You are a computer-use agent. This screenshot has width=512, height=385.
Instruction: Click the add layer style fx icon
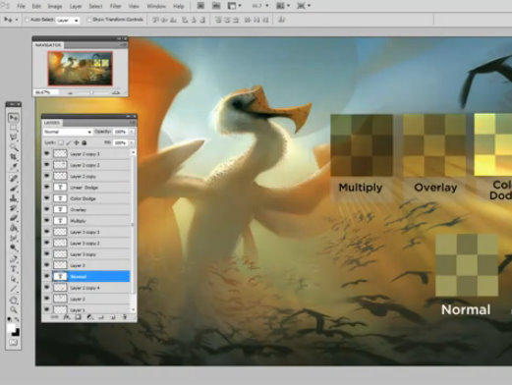click(67, 317)
